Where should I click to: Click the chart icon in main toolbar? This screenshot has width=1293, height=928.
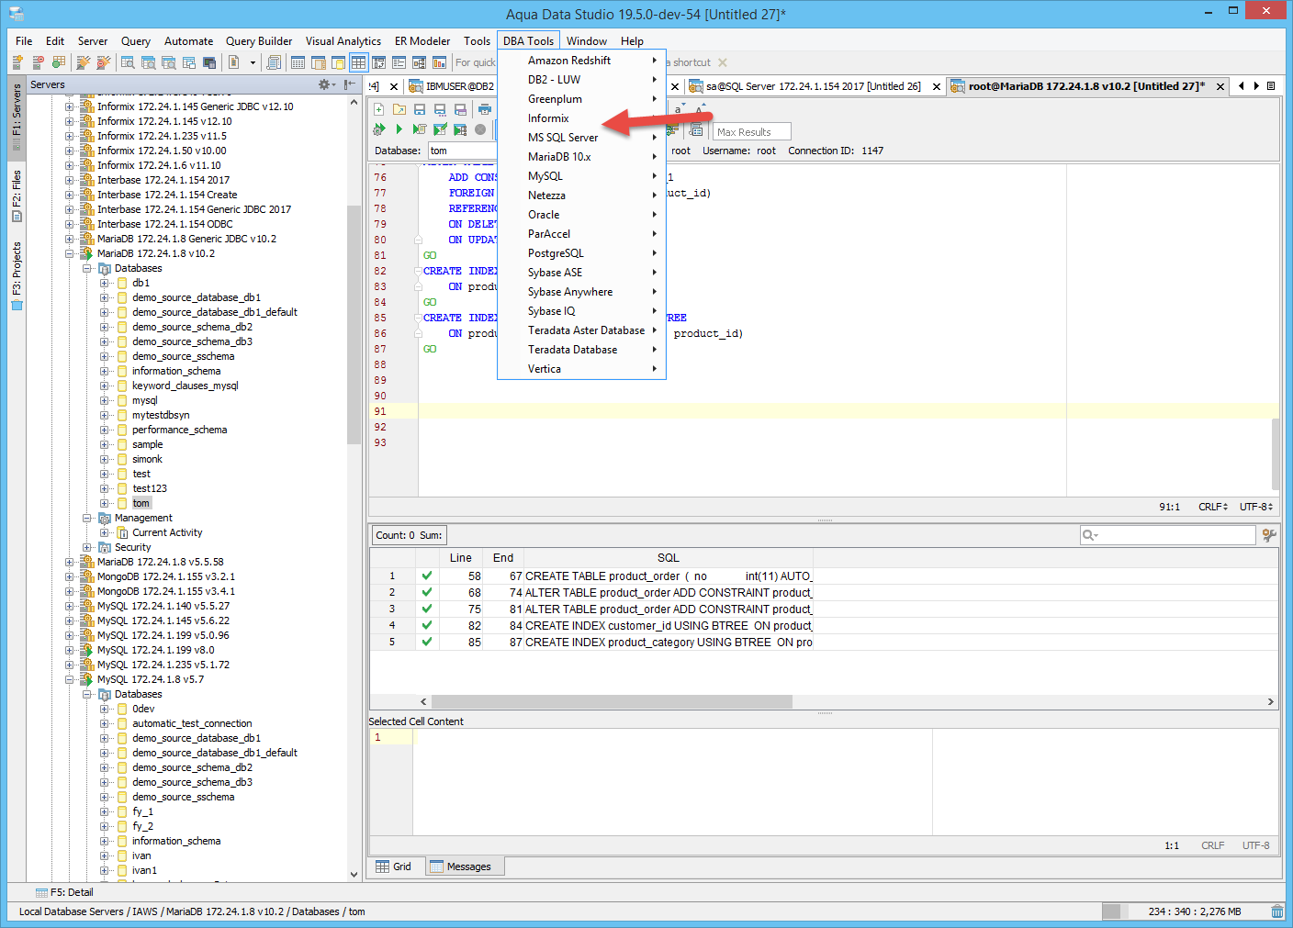click(x=439, y=62)
